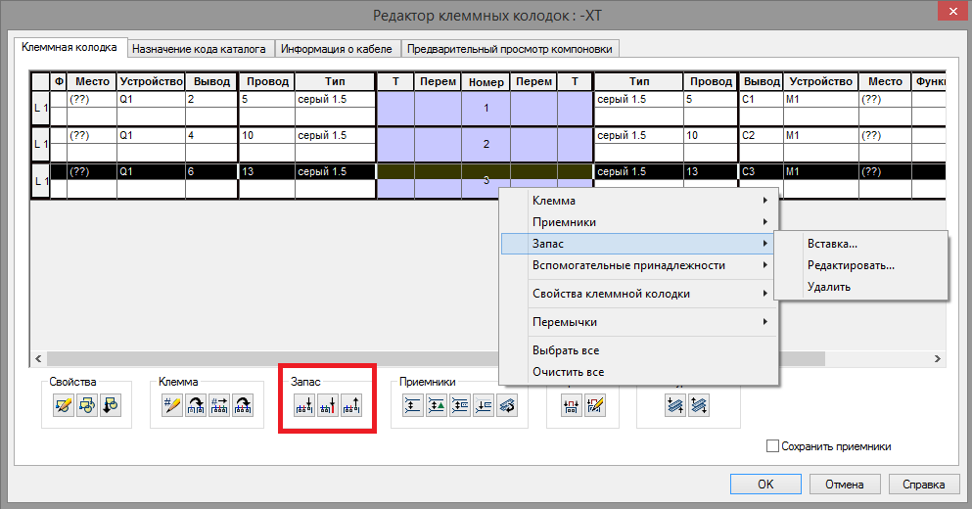Toggle the Сохранить приемники checkbox
Screen dimensions: 972x509
coord(772,445)
